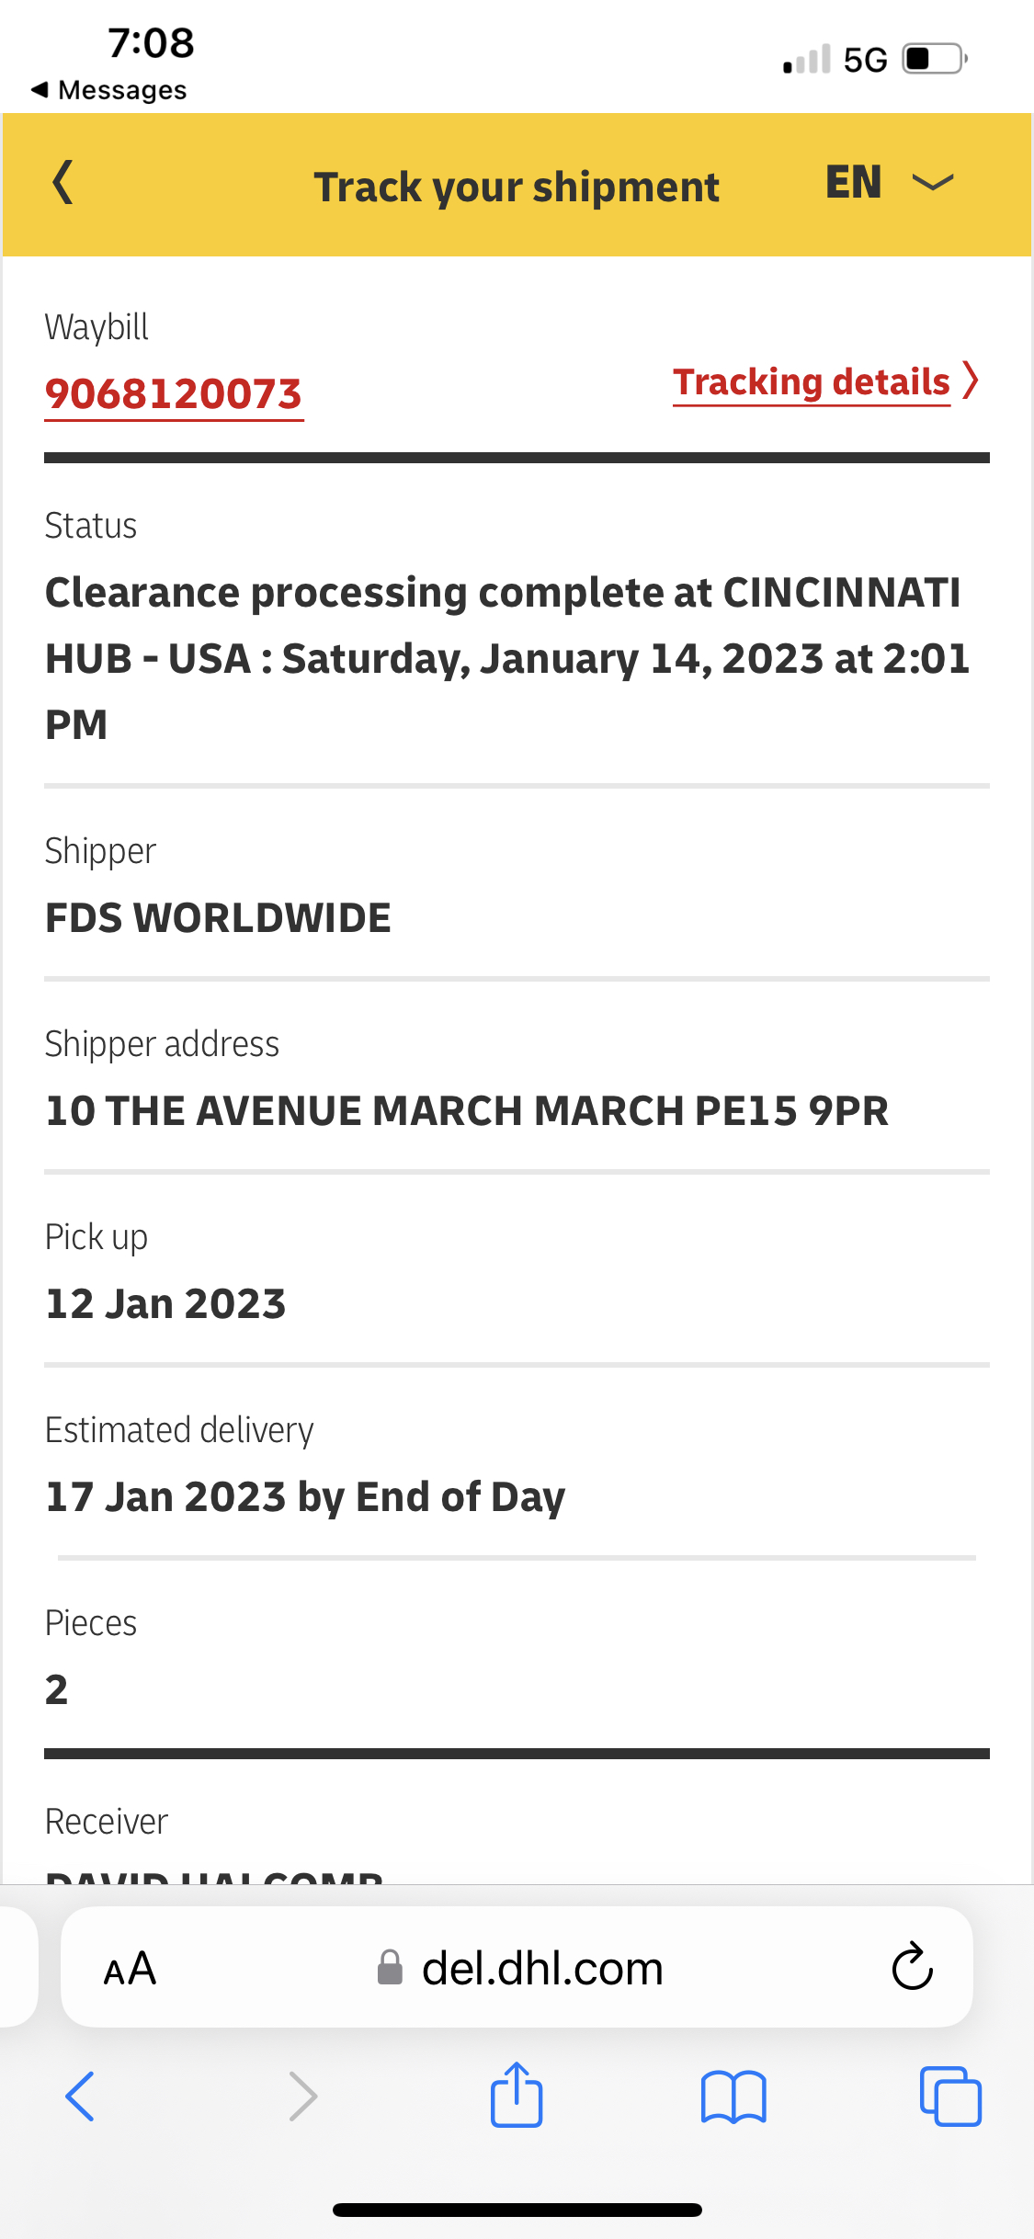
Task: Tap the battery status icon
Action: [x=935, y=60]
